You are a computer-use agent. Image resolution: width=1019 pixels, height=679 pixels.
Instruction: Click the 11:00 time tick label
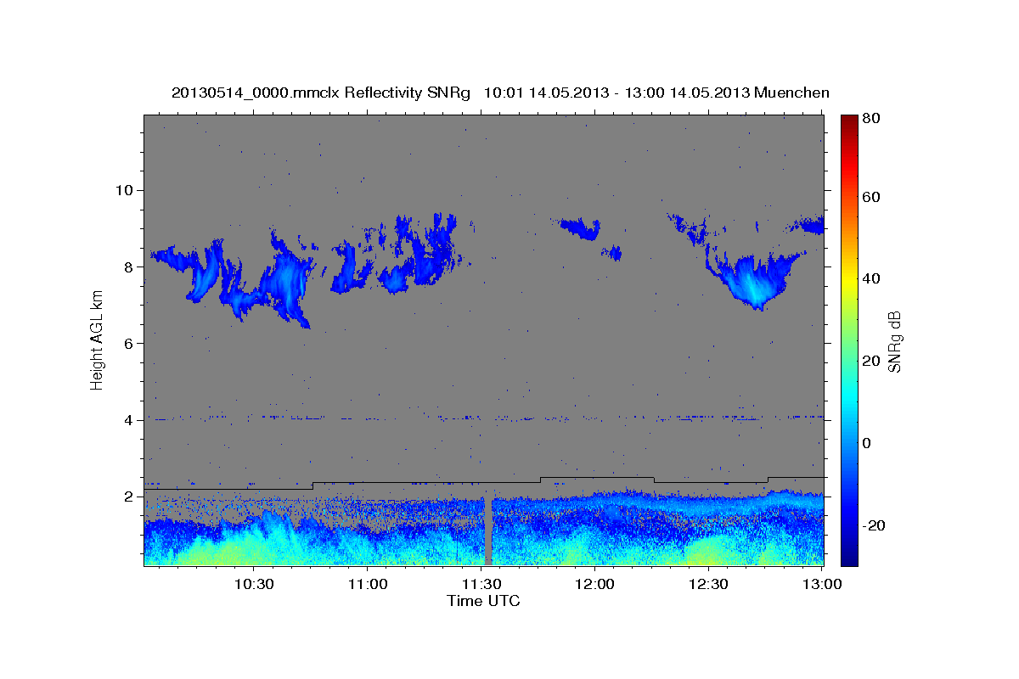pyautogui.click(x=368, y=584)
